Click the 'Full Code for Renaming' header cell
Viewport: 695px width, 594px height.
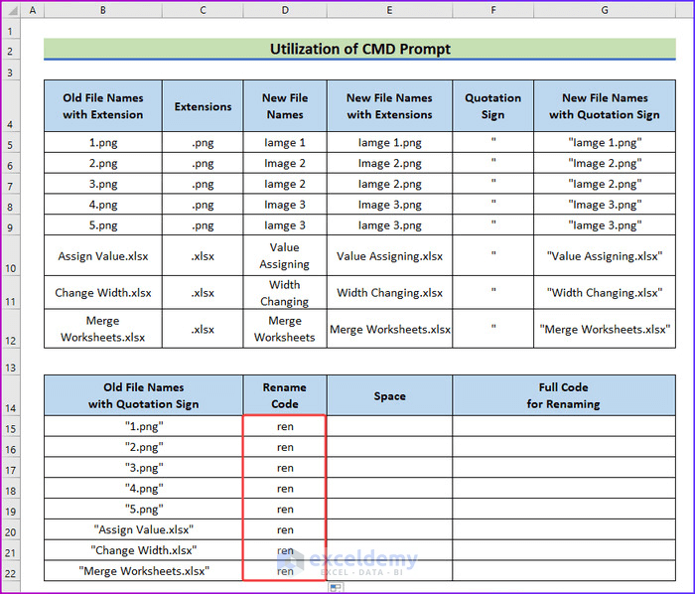564,395
